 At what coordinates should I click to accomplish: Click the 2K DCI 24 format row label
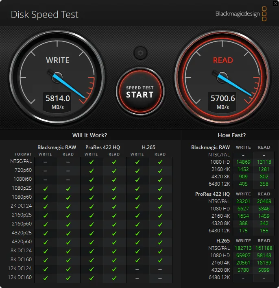(21, 206)
